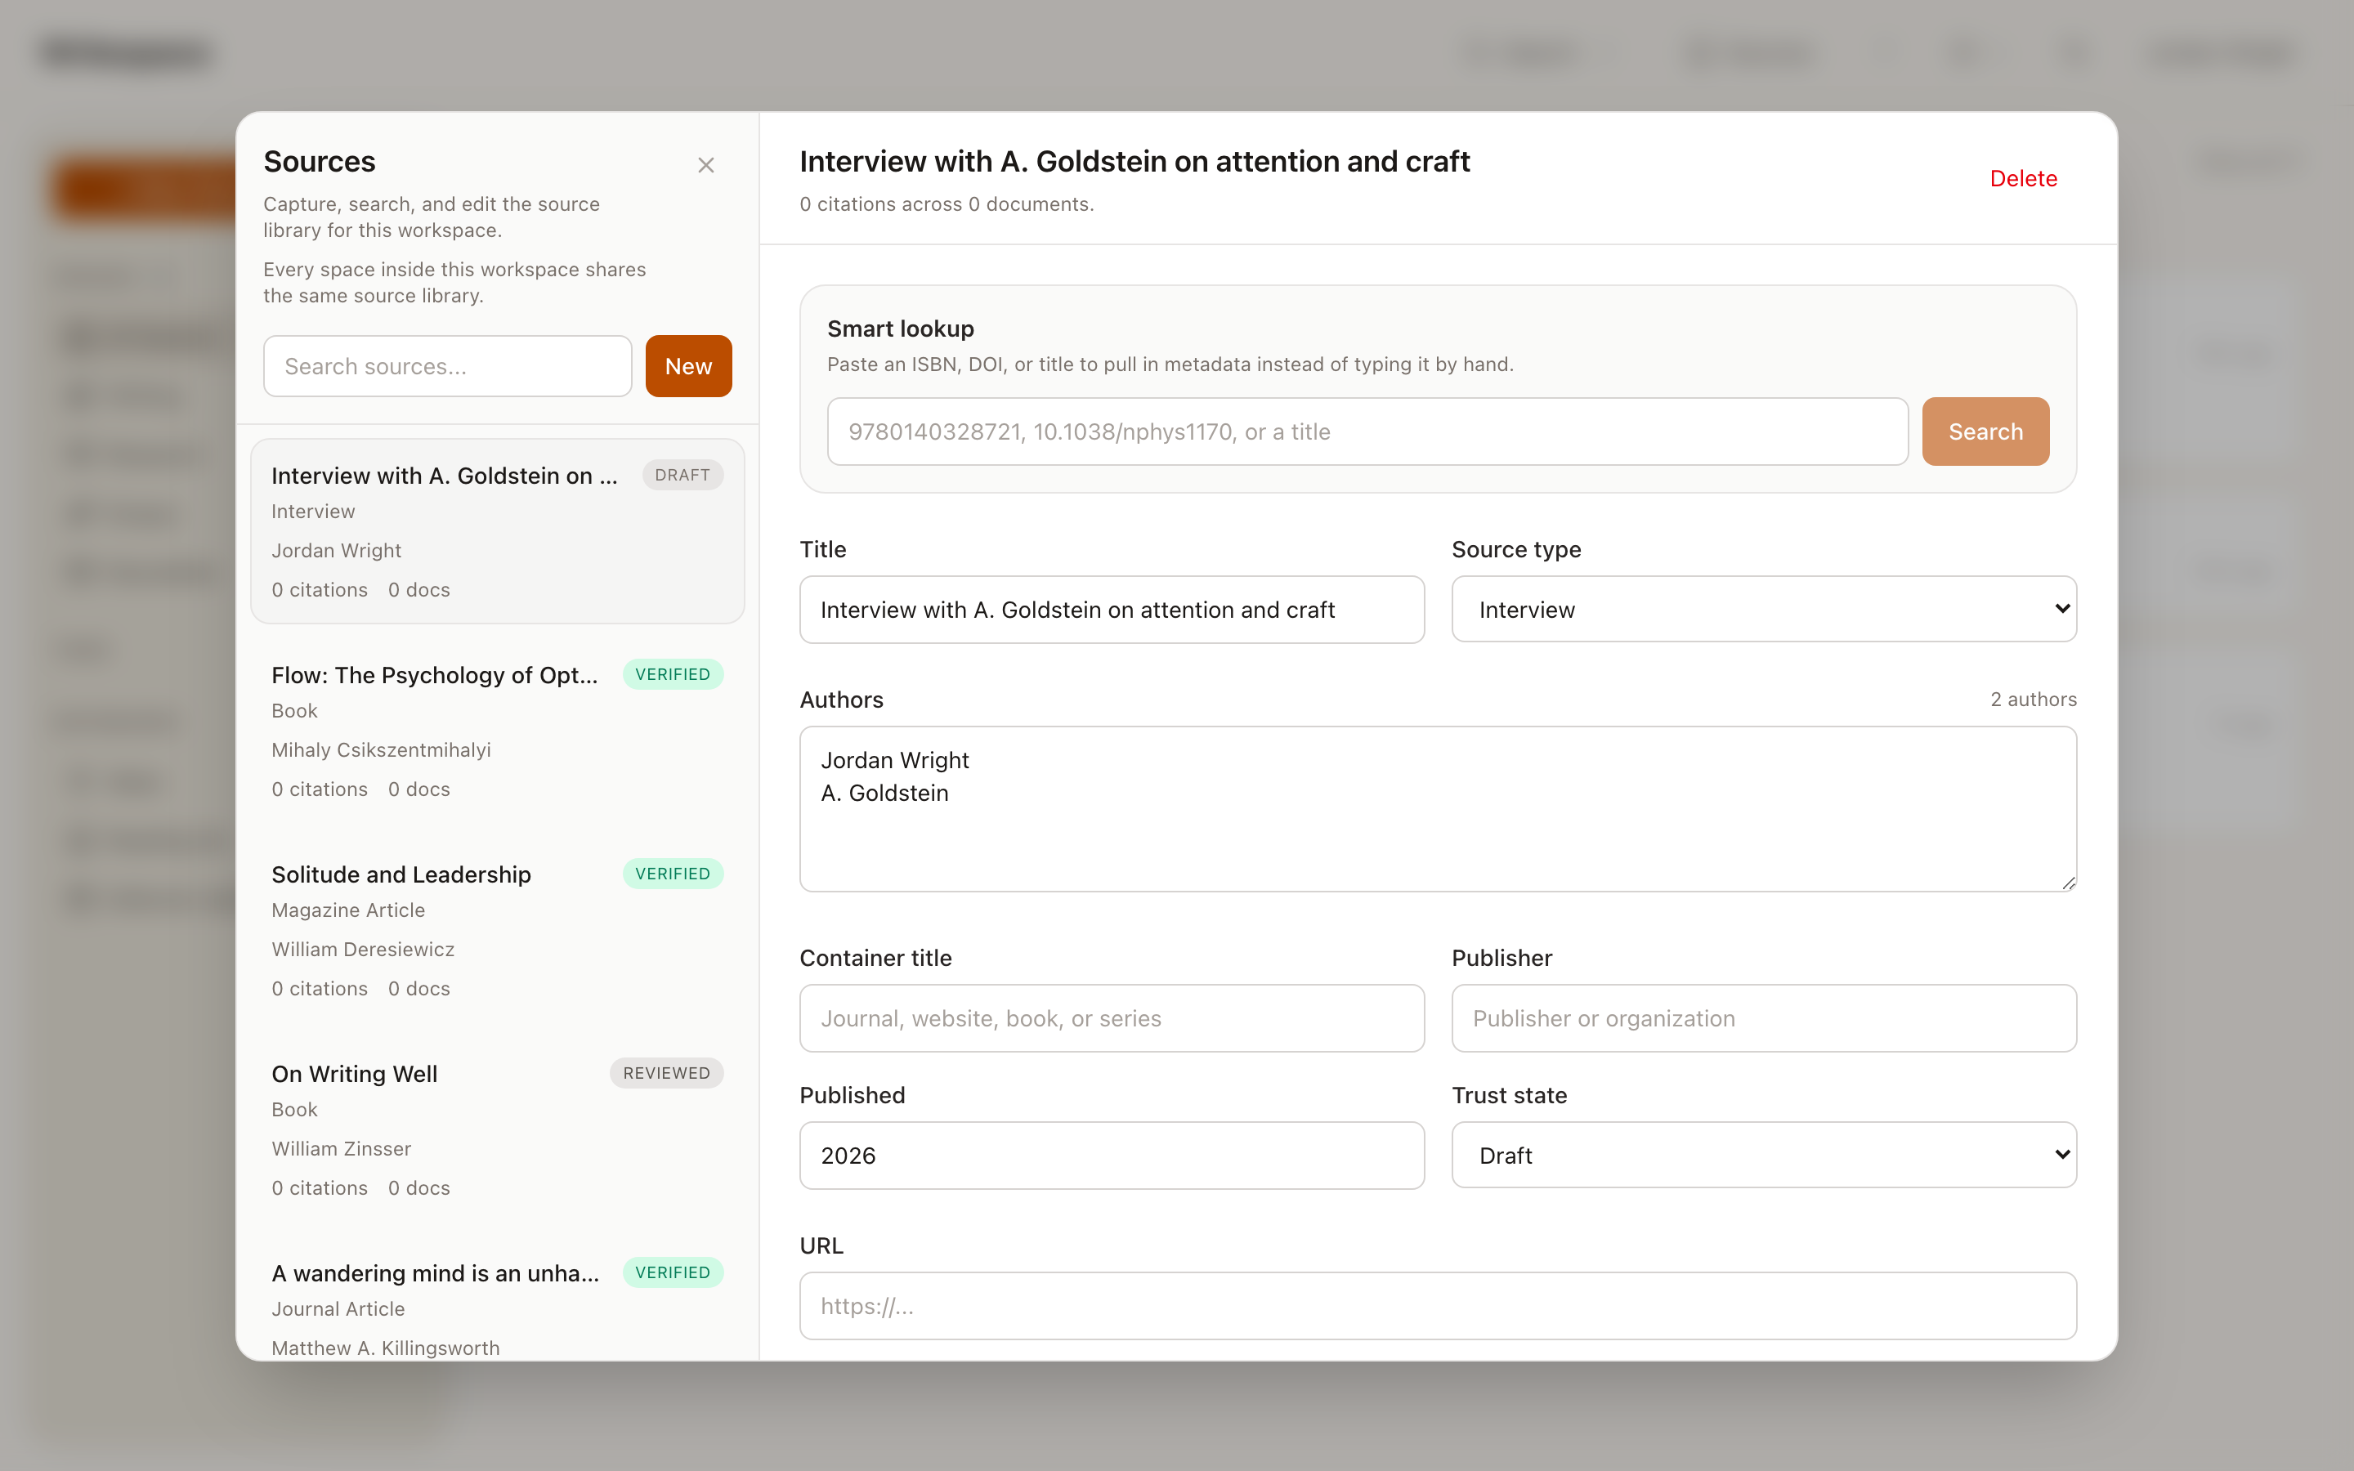Click inside the Title input field

coord(1111,609)
